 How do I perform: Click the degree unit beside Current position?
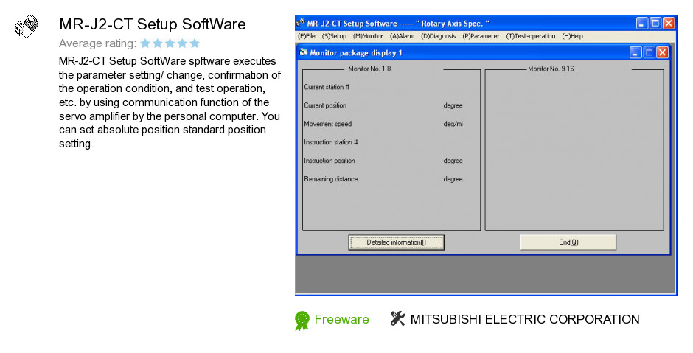(x=453, y=105)
